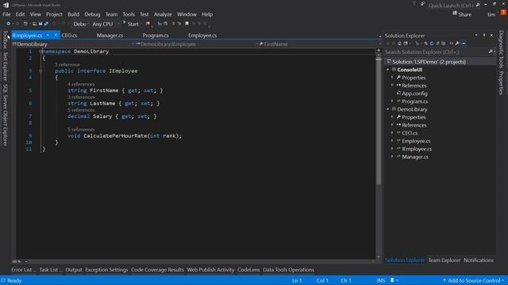Image resolution: width=508 pixels, height=285 pixels.
Task: Click the Quick Launch magnifier icon
Action: tap(478, 6)
